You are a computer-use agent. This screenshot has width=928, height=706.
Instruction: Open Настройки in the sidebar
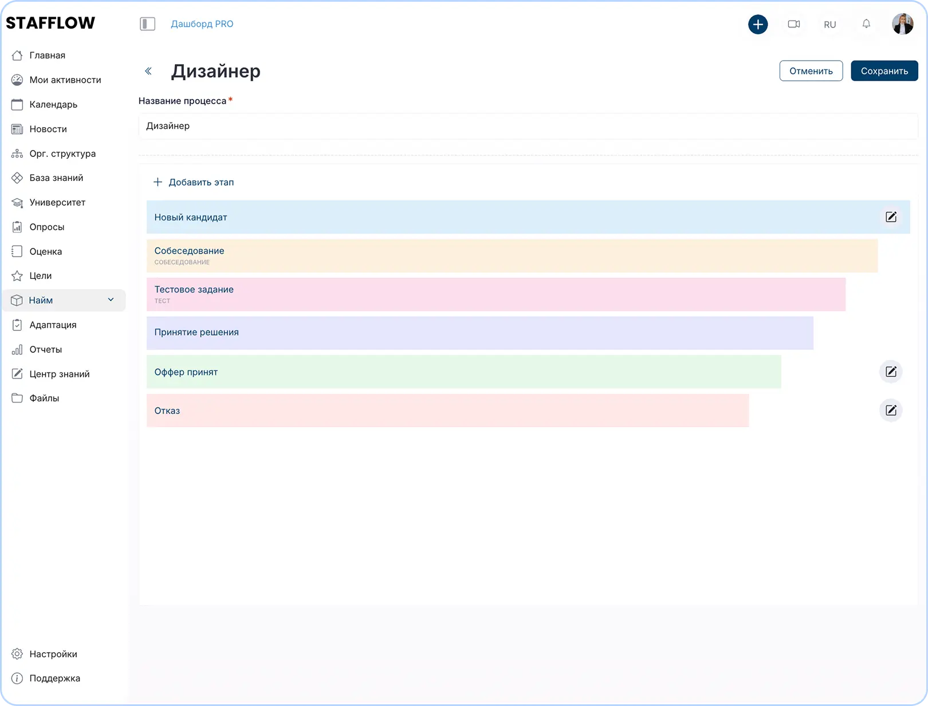pyautogui.click(x=53, y=654)
